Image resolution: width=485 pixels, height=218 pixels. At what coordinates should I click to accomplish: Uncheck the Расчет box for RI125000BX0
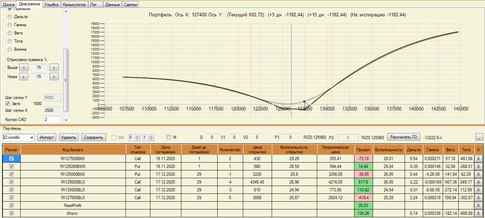[x=11, y=174]
